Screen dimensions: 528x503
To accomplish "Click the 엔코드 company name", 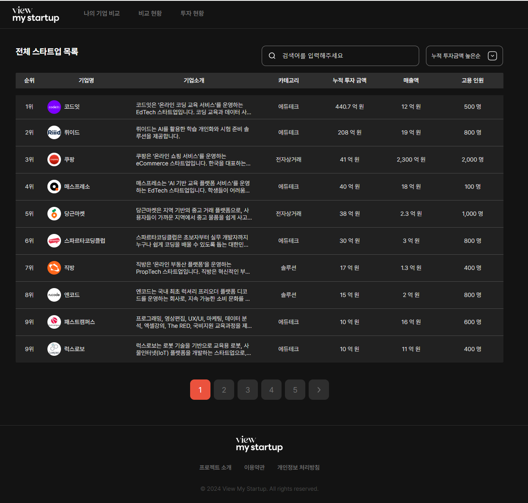I will click(72, 295).
